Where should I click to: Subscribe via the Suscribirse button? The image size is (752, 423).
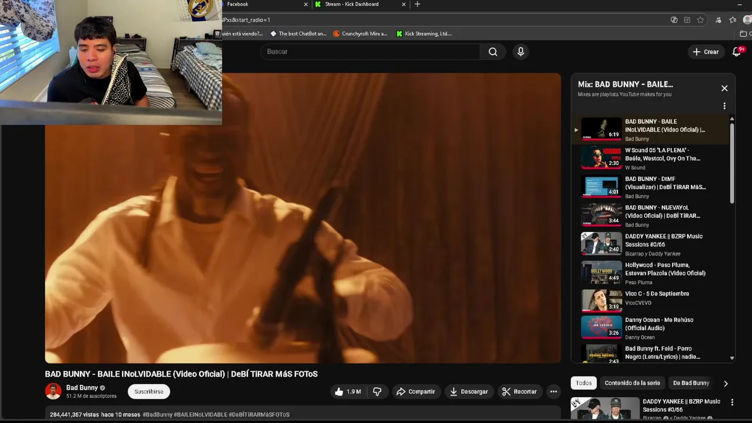[149, 391]
